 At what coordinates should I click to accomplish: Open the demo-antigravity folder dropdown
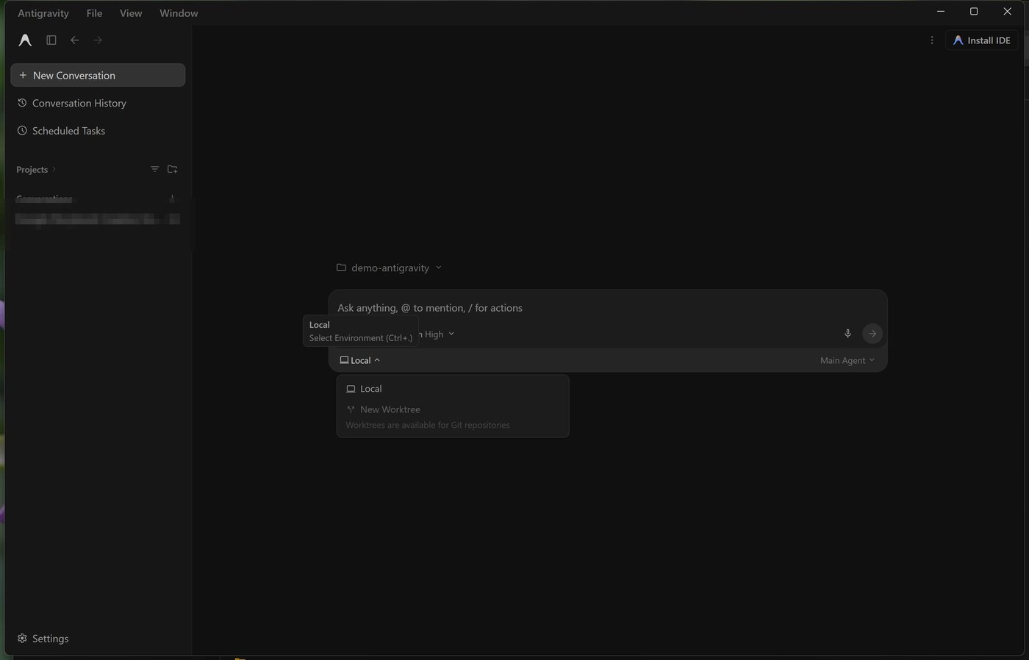coord(389,268)
